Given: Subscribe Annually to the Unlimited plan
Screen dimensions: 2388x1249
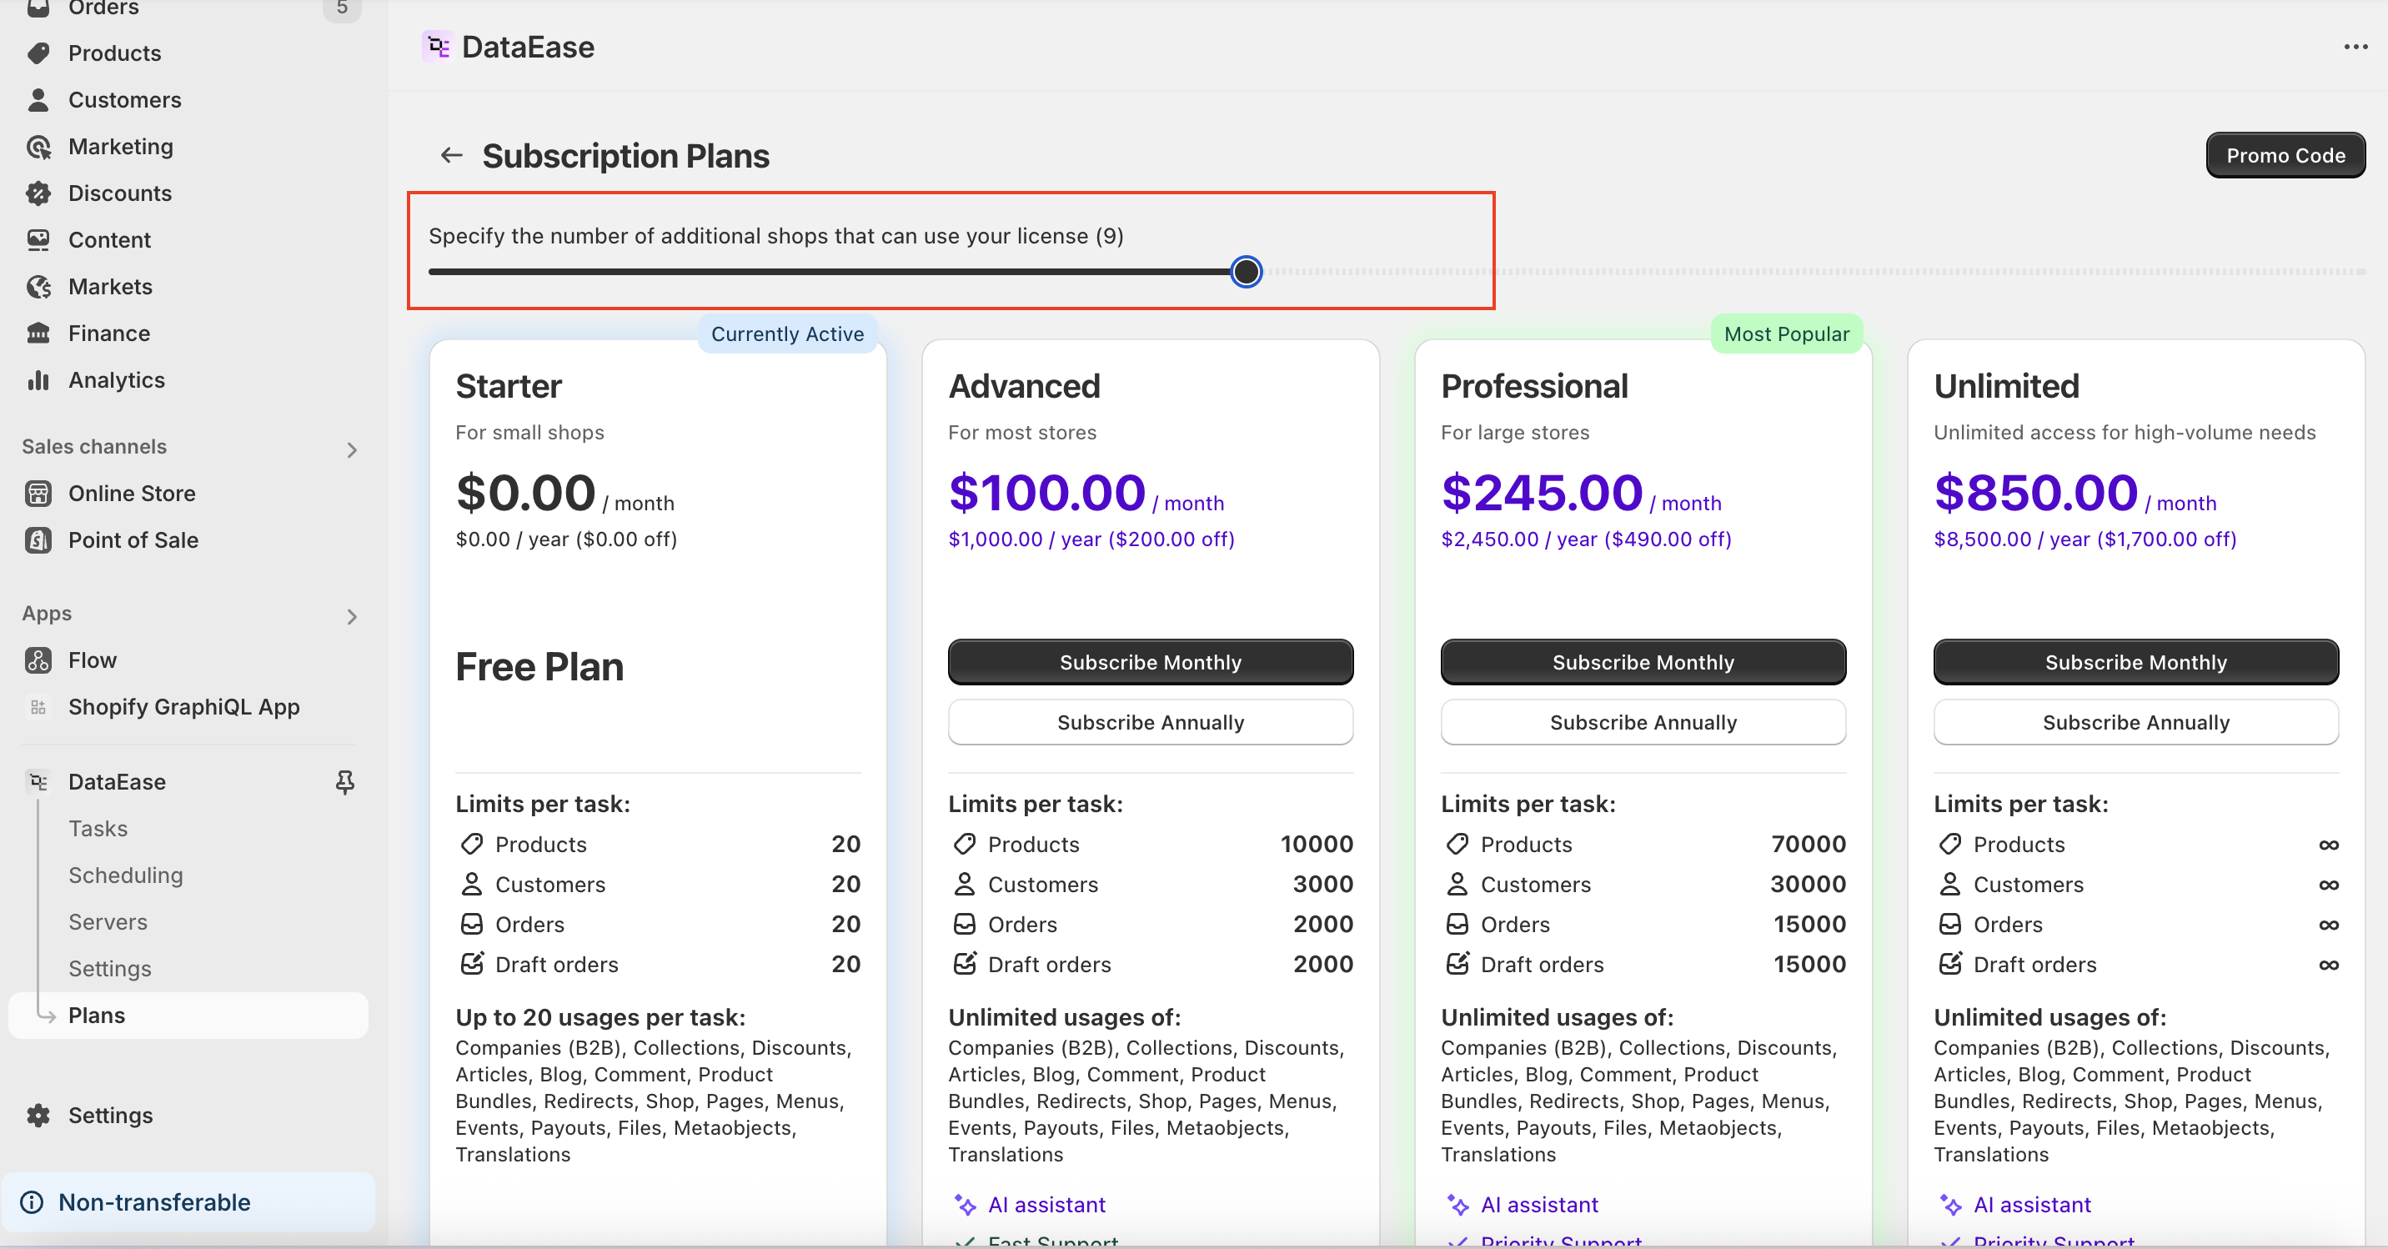Looking at the screenshot, I should point(2136,721).
